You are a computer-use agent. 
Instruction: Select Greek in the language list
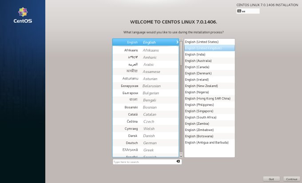146,150
